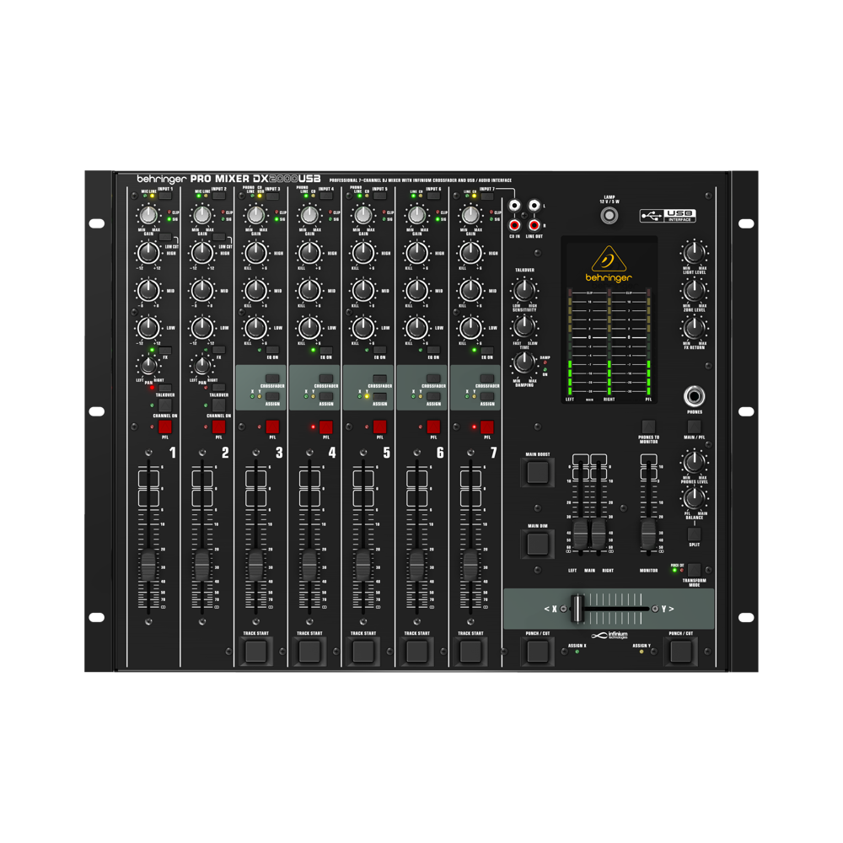Image resolution: width=843 pixels, height=843 pixels.
Task: Click the channel 1 PAN knob
Action: [x=148, y=366]
